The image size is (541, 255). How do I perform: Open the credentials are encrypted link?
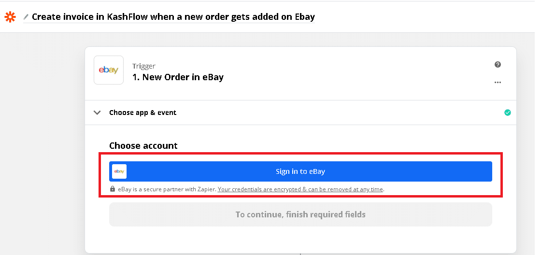click(x=300, y=189)
